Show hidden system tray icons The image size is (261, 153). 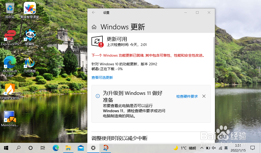point(202,148)
